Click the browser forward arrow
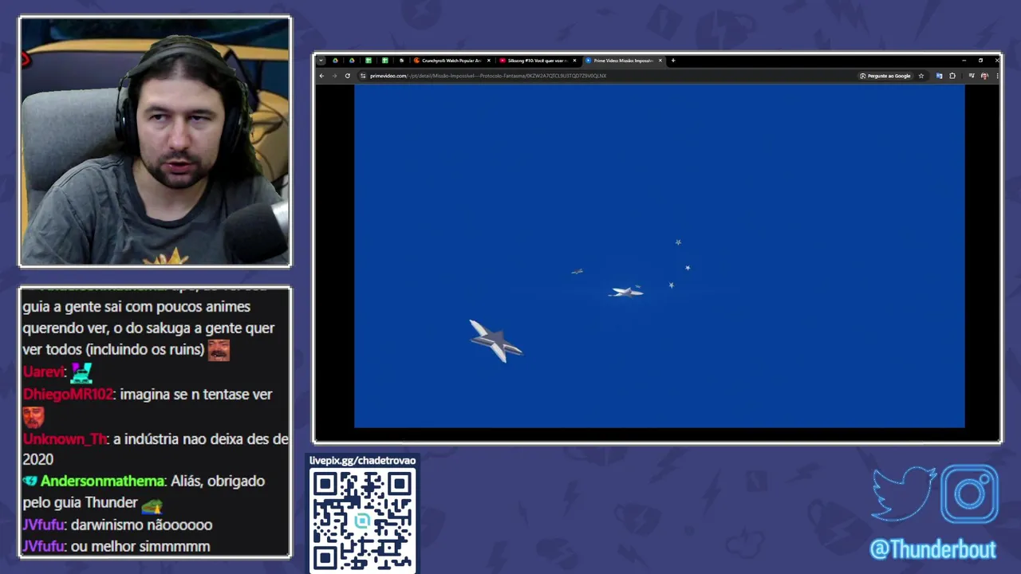The image size is (1021, 574). click(334, 76)
